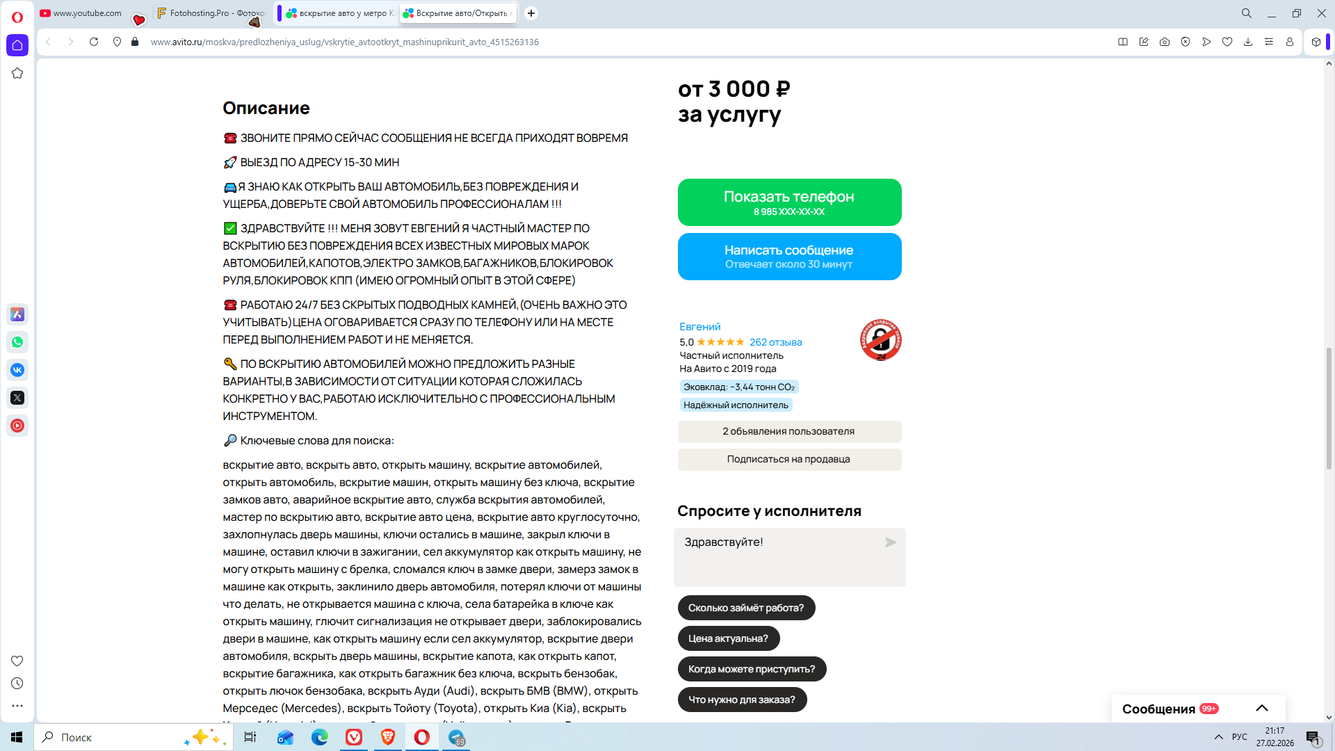This screenshot has width=1335, height=751.
Task: Open WhatsApp in Opera sidebar
Action: point(17,342)
